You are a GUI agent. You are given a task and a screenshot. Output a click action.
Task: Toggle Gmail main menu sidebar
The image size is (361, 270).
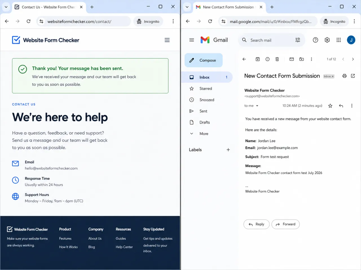tap(192, 40)
